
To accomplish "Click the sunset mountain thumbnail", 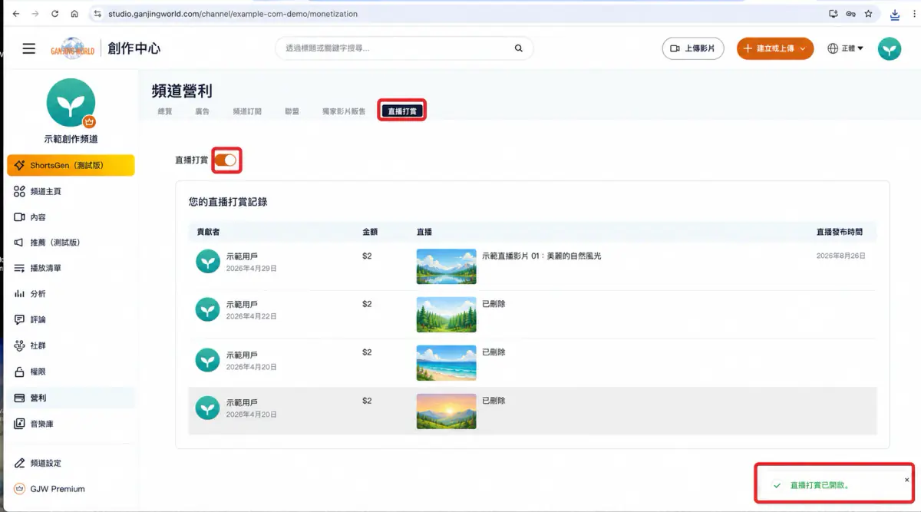I will [446, 411].
